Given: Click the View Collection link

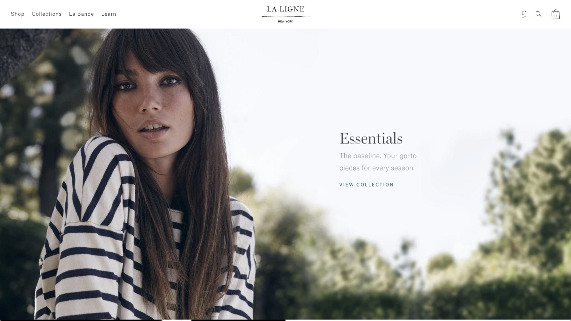Looking at the screenshot, I should coord(367,185).
